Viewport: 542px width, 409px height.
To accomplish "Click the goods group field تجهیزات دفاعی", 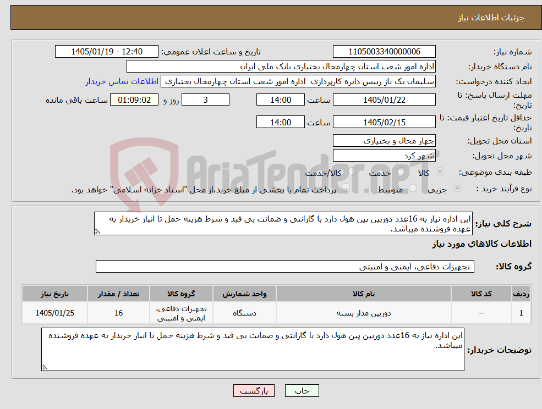I will (285, 266).
